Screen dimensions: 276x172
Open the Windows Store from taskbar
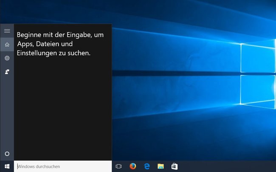coord(175,166)
